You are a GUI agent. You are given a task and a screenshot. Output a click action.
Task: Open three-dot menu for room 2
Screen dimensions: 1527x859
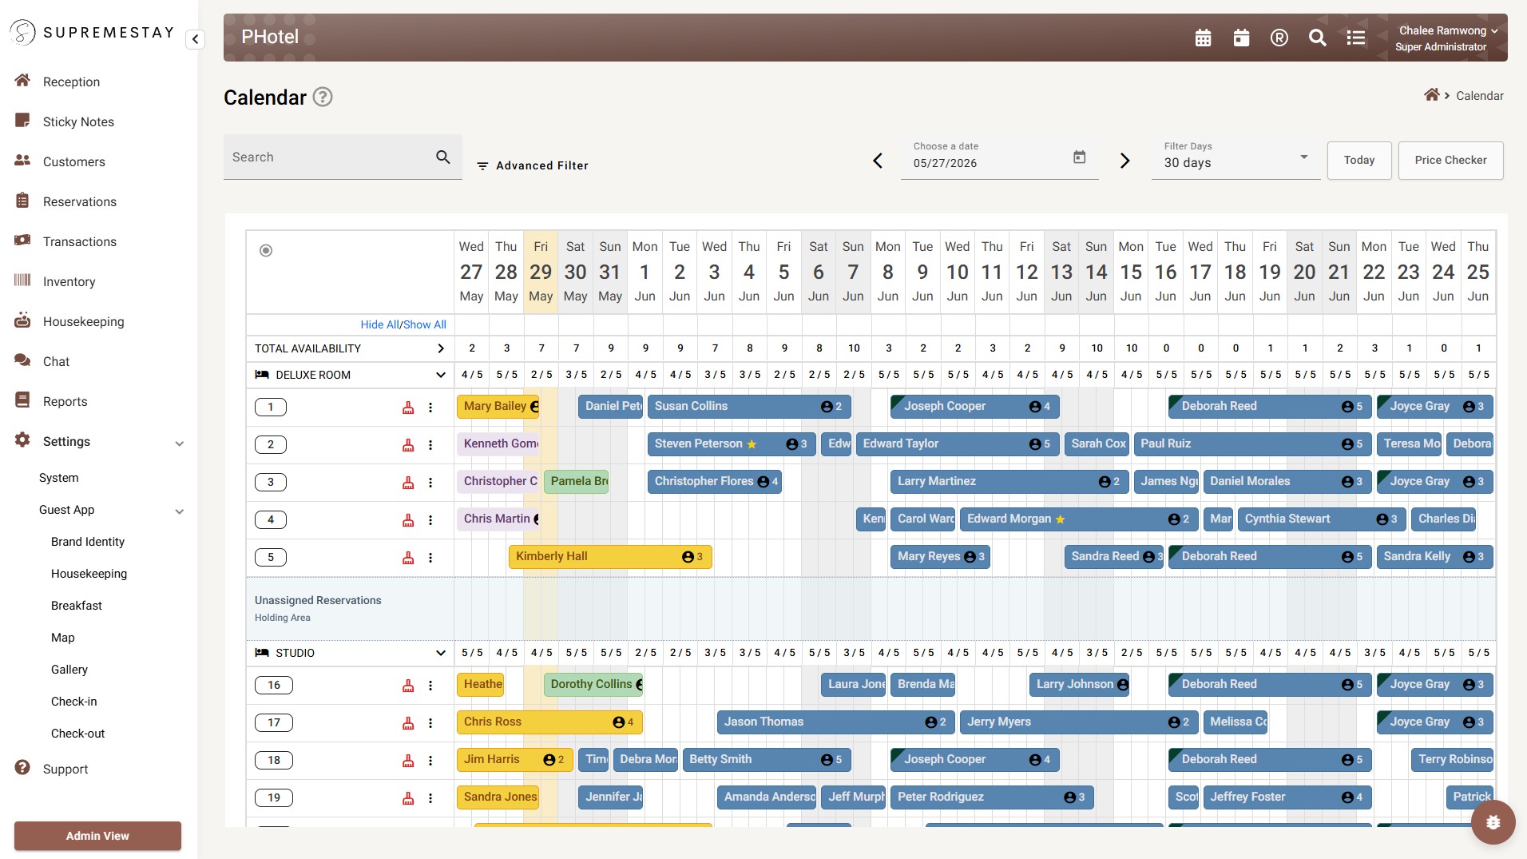[430, 445]
